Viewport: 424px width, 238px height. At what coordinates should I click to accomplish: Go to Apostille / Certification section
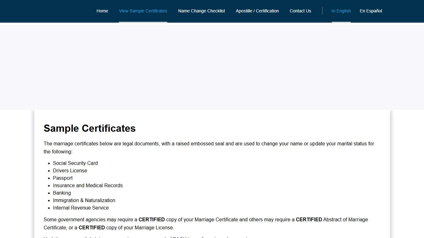coord(257,11)
